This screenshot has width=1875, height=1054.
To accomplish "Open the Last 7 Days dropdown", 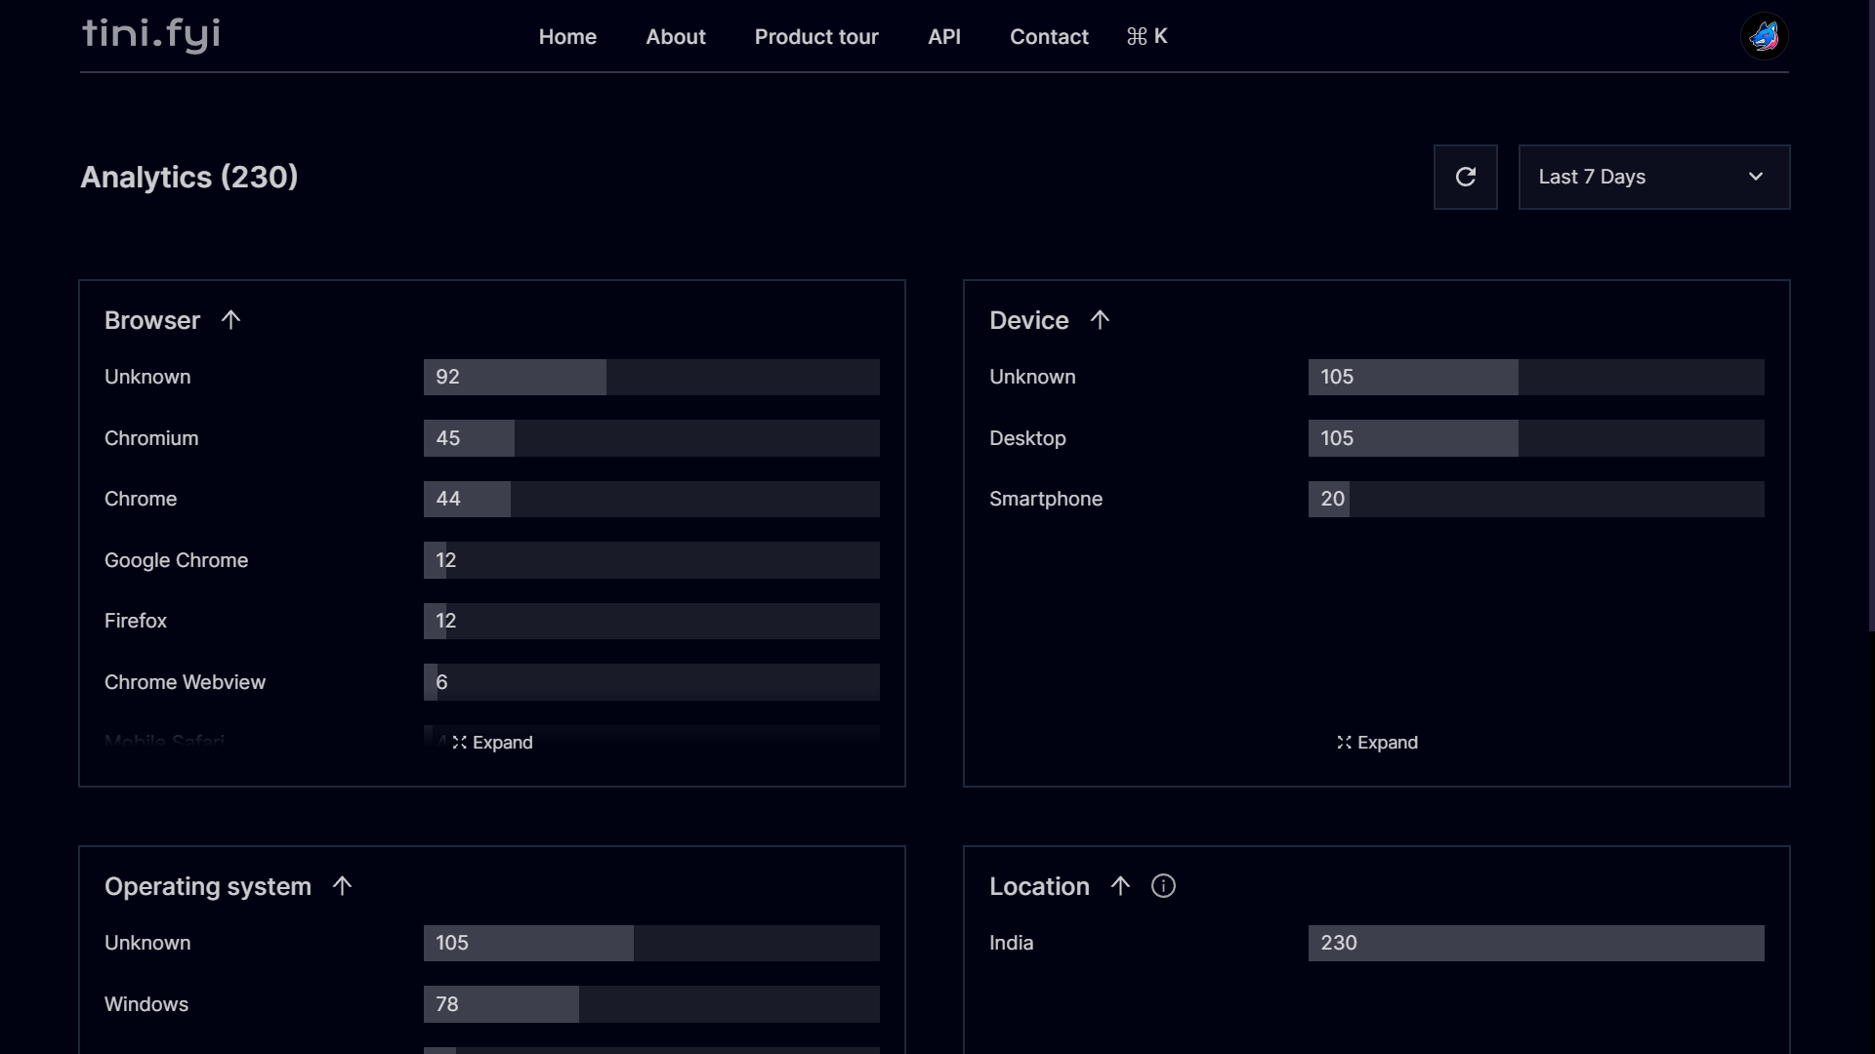I will click(1654, 177).
